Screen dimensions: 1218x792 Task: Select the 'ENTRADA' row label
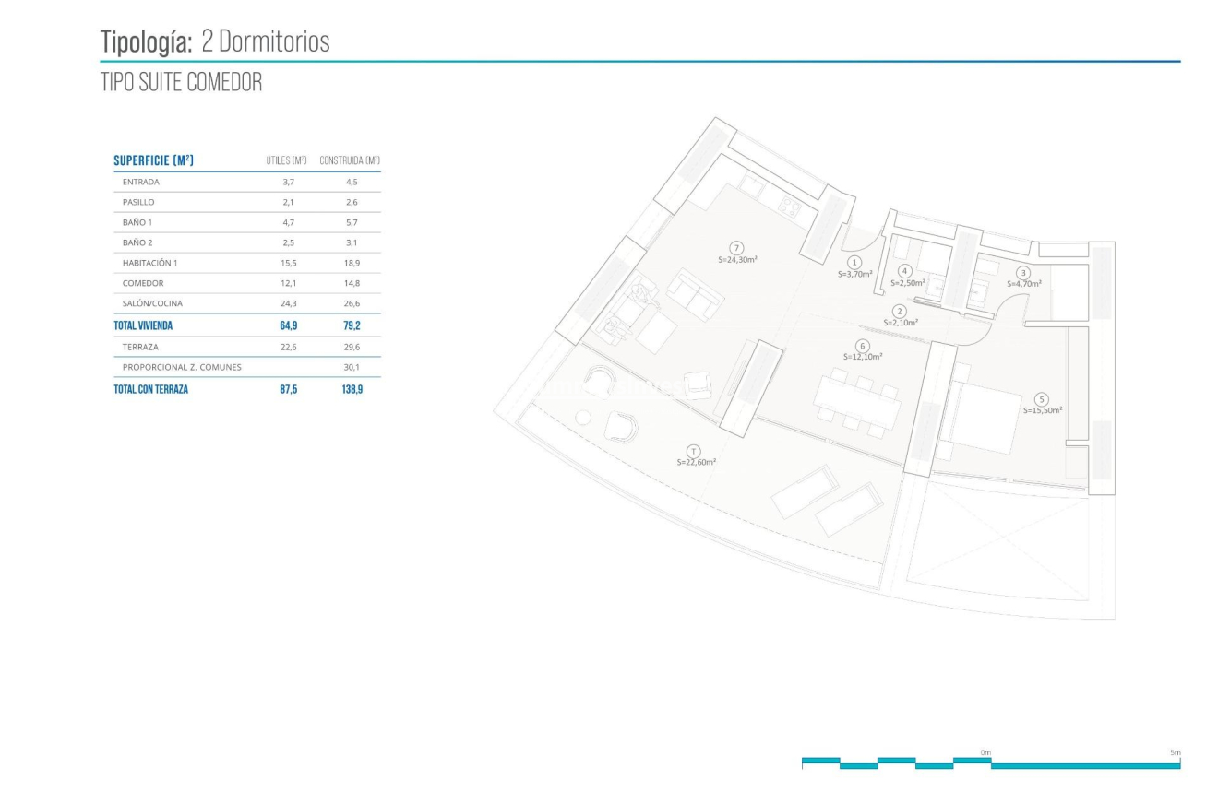tap(141, 182)
